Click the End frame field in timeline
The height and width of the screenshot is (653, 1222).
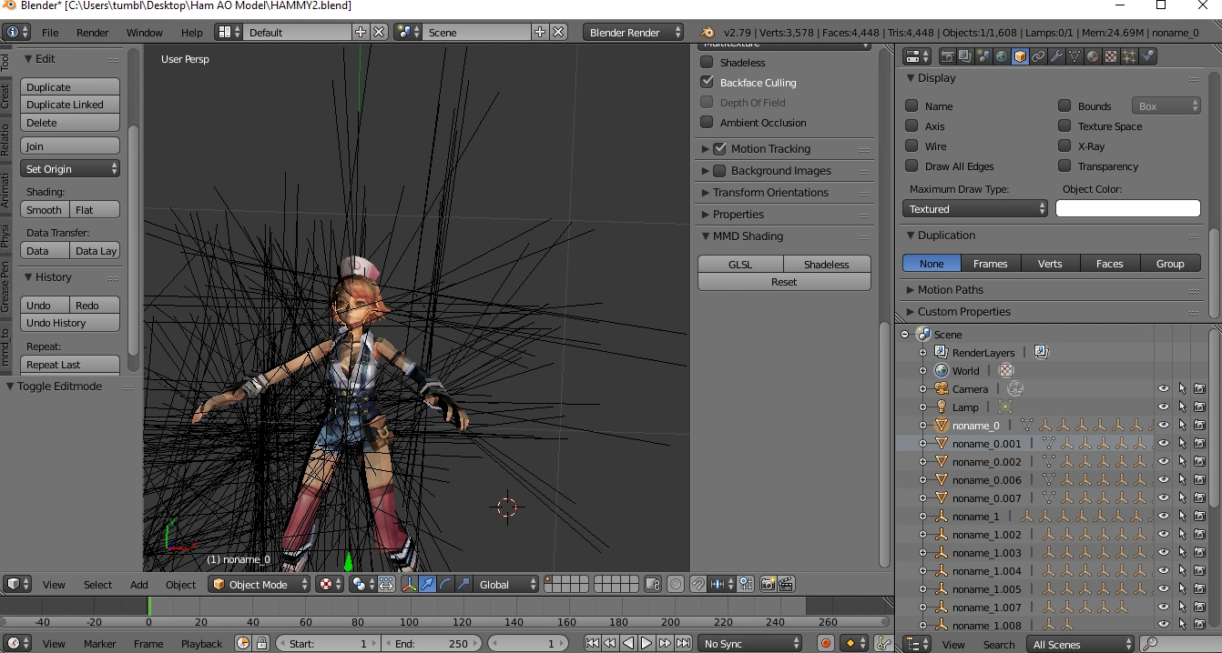click(x=432, y=644)
